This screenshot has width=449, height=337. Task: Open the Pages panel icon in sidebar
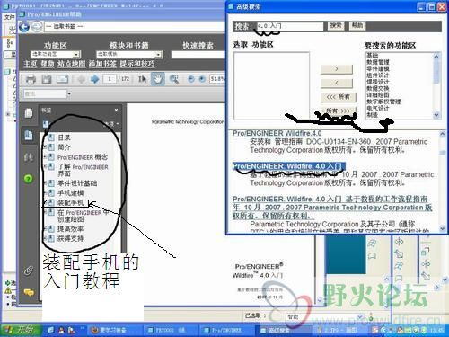pyautogui.click(x=29, y=113)
